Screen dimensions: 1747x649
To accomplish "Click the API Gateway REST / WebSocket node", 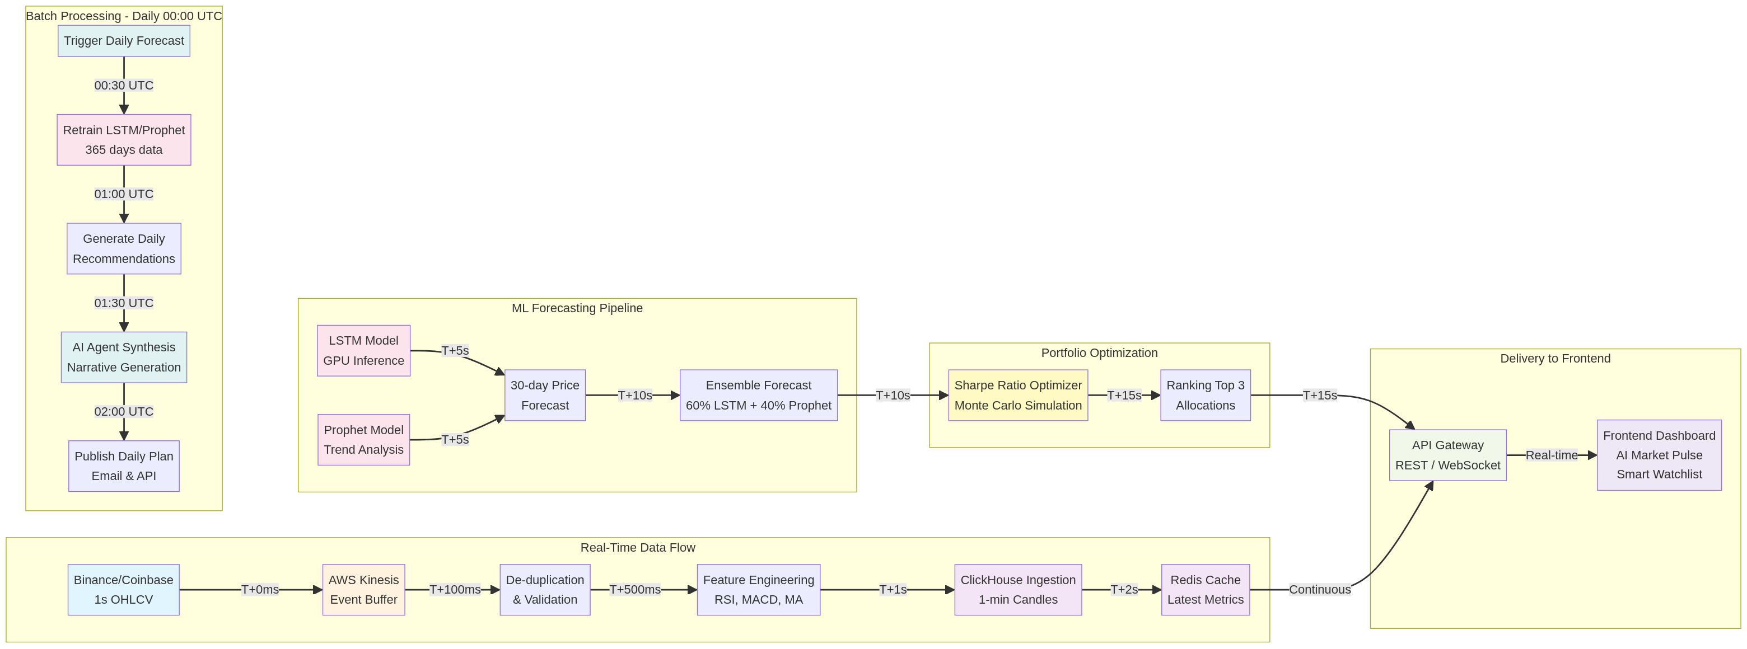I will coord(1447,455).
